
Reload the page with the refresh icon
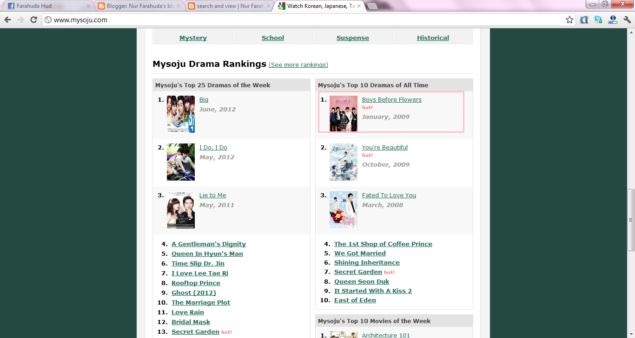[x=33, y=20]
